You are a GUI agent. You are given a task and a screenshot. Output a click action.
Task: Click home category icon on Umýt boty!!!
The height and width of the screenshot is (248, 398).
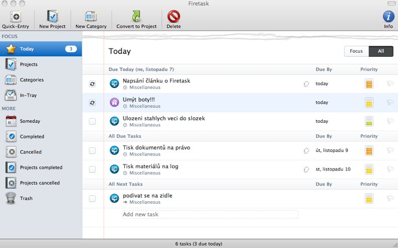pyautogui.click(x=114, y=103)
